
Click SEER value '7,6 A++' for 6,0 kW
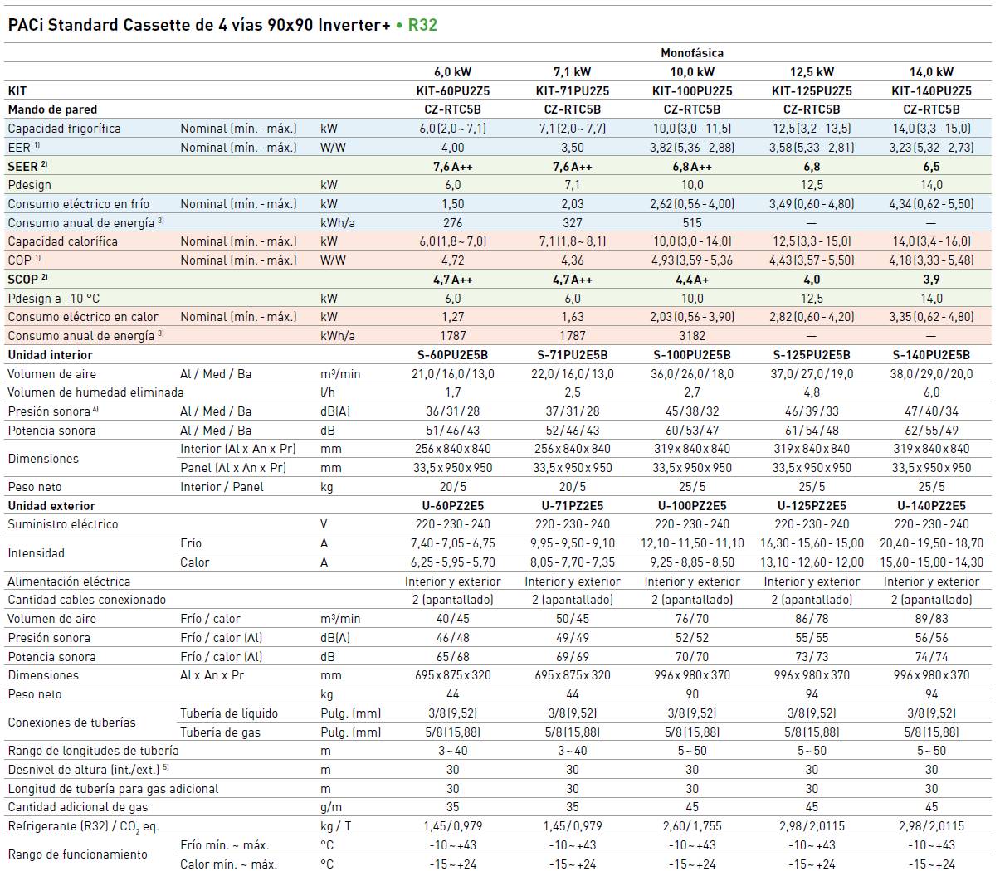coord(453,167)
